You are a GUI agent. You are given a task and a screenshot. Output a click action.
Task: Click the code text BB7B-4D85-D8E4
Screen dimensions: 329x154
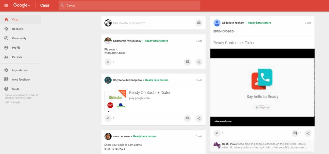click(224, 31)
